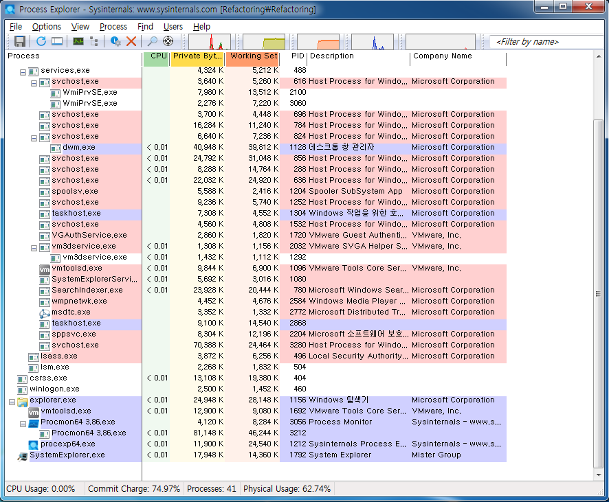The height and width of the screenshot is (502, 609).
Task: Select the csrss.exe process icon
Action: pos(23,378)
